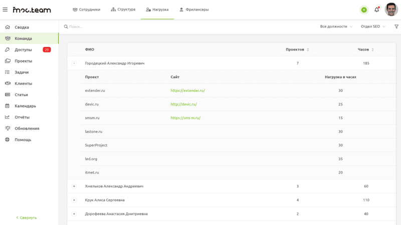
Task: Collapse the Городецкий Александр Игоревич row
Action: [74, 63]
